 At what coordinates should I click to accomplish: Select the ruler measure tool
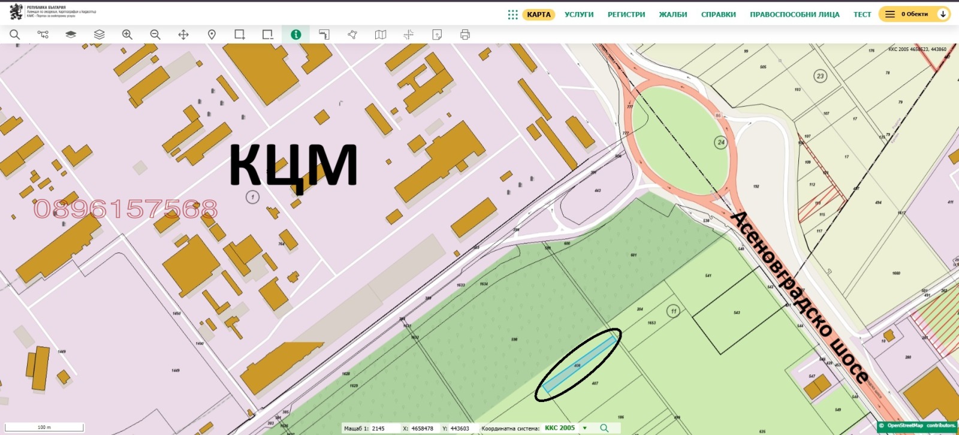click(x=324, y=35)
